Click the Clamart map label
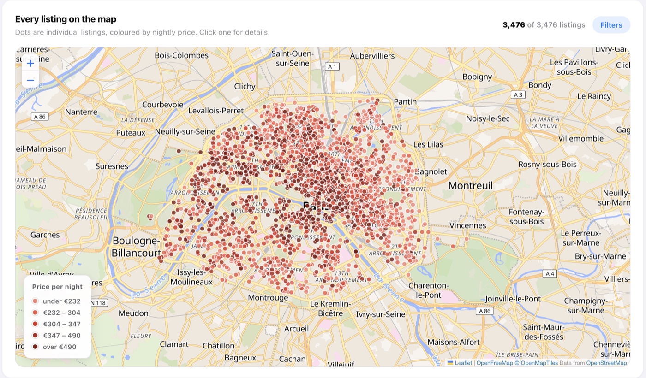Image resolution: width=646 pixels, height=378 pixels. coord(174,344)
